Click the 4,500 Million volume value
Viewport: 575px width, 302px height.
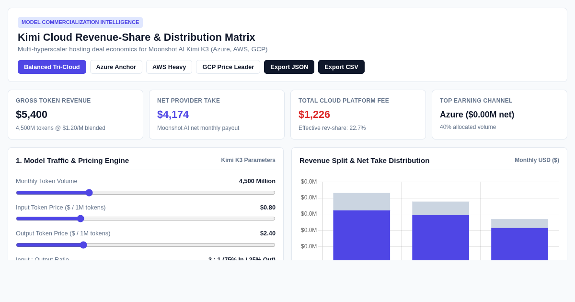257,181
